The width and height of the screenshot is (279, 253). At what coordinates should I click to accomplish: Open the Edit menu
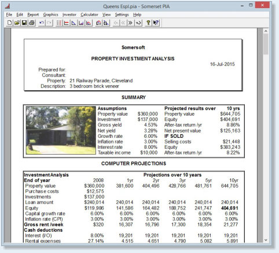pyautogui.click(x=20, y=14)
